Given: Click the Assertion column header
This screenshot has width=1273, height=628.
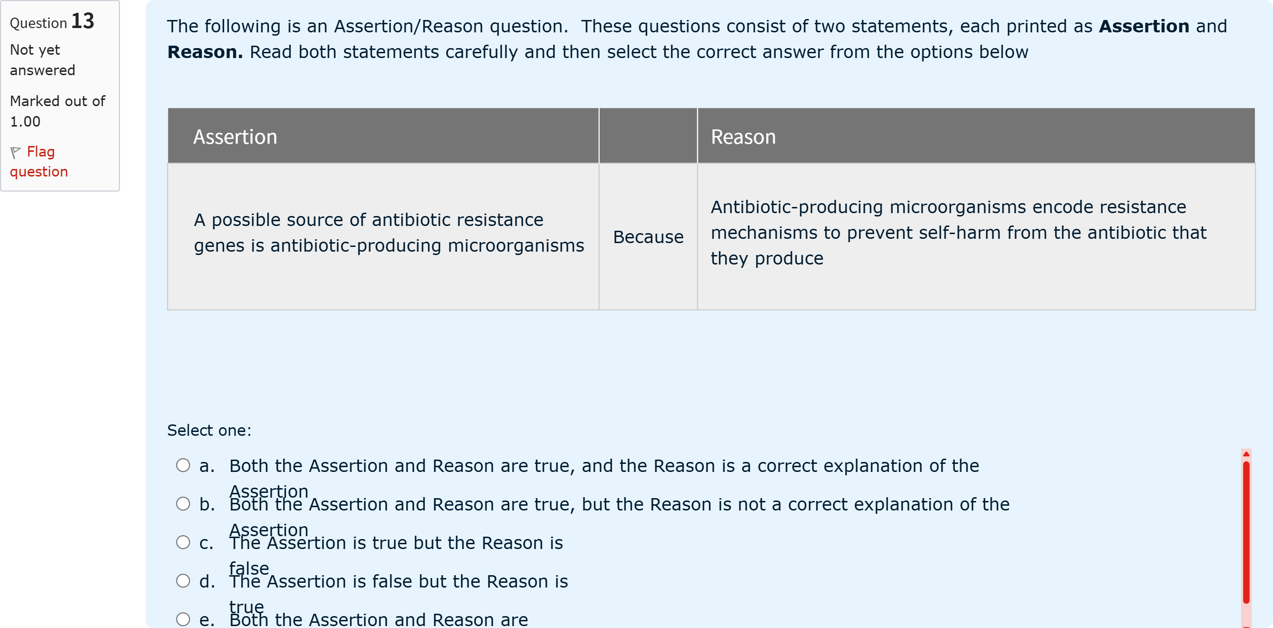Looking at the screenshot, I should (235, 137).
